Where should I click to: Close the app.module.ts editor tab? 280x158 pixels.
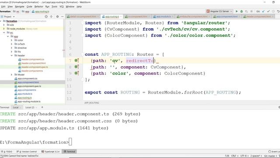(x=173, y=17)
